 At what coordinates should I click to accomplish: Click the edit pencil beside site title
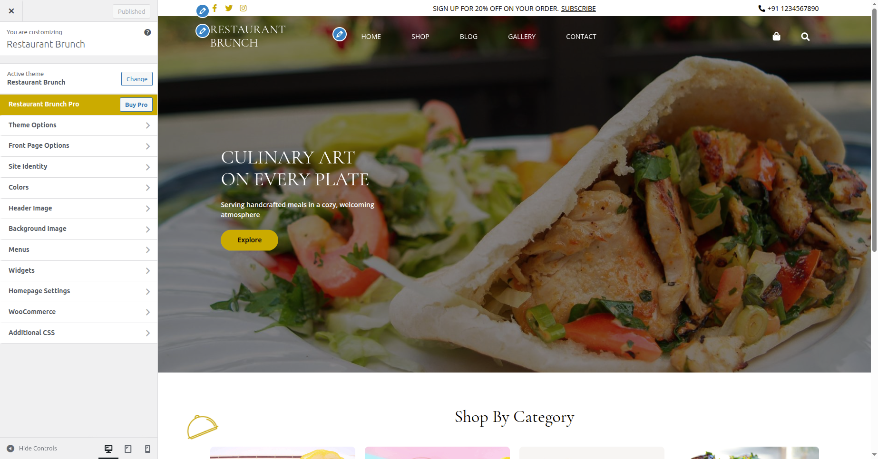pyautogui.click(x=203, y=31)
